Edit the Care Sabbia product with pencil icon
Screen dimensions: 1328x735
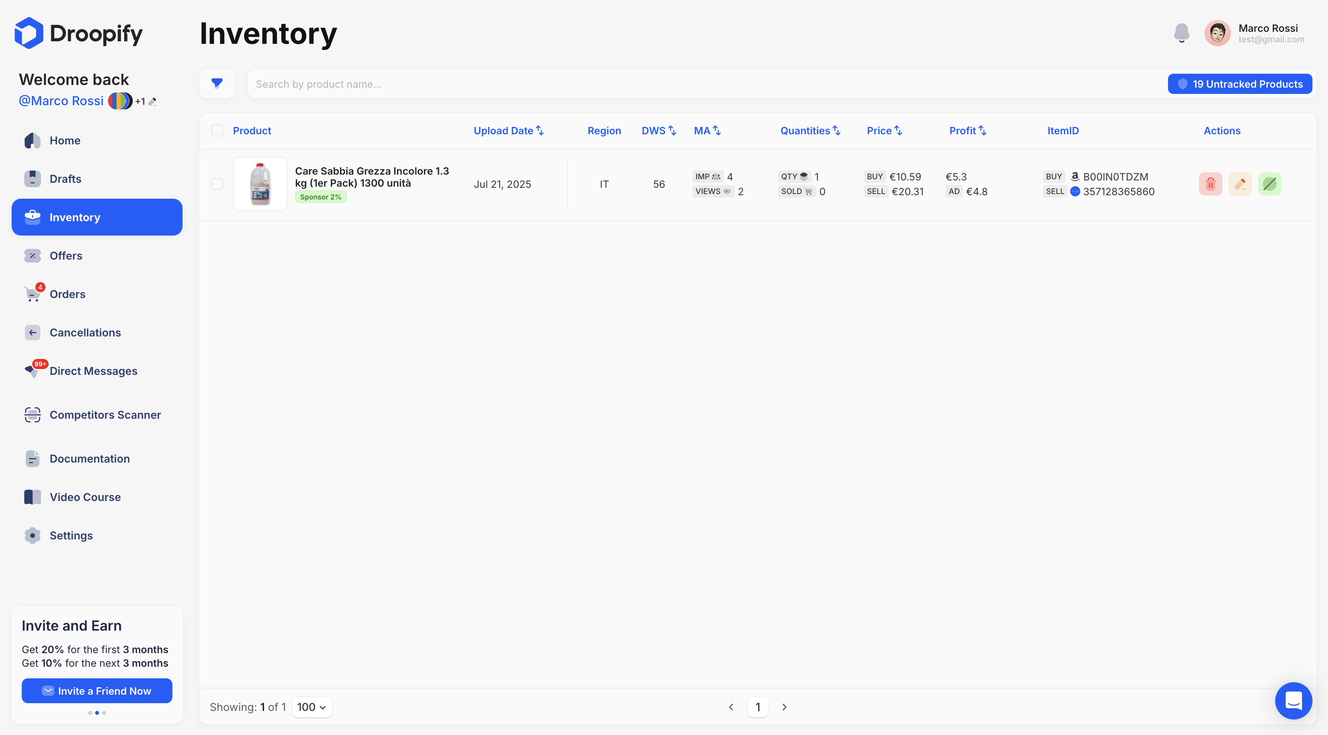1240,184
